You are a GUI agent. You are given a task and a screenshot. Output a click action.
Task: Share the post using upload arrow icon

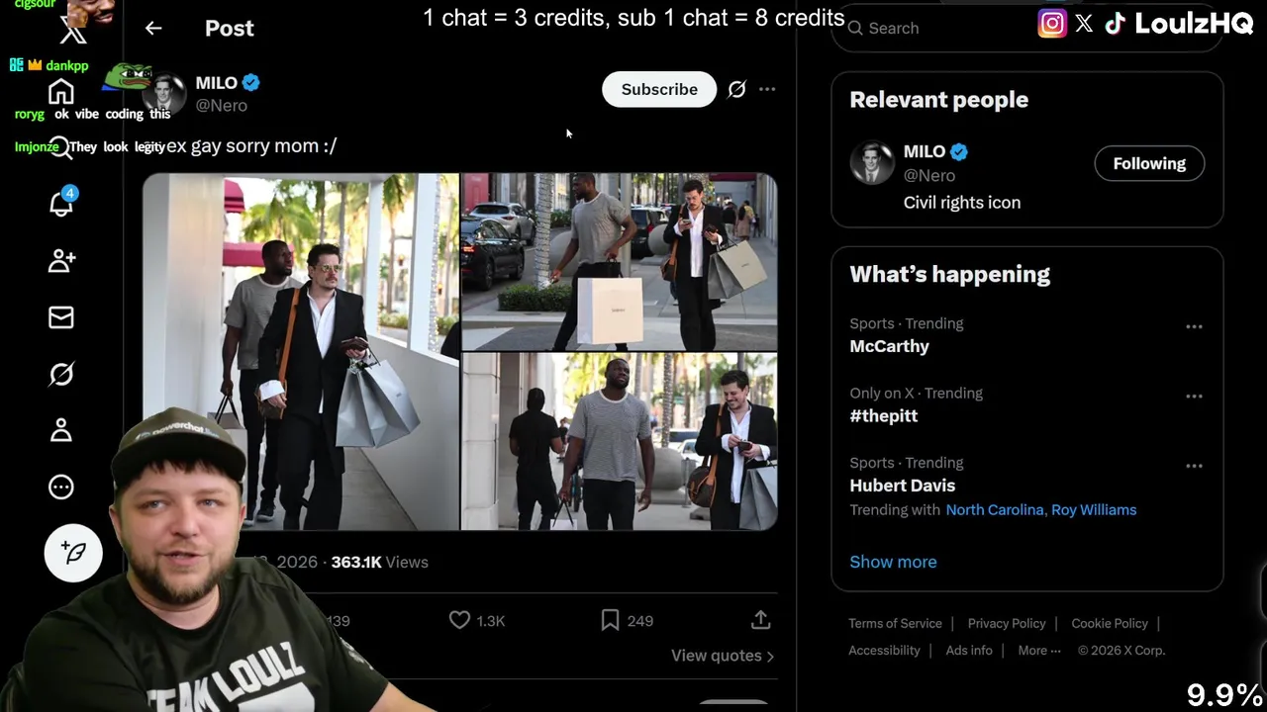click(760, 620)
